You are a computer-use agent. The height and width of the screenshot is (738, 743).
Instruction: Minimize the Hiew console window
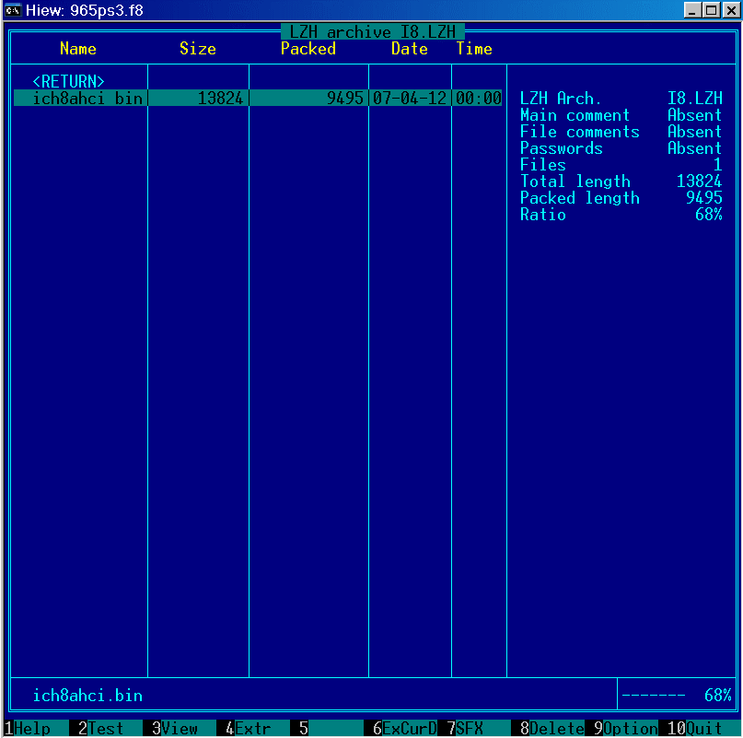pyautogui.click(x=693, y=10)
